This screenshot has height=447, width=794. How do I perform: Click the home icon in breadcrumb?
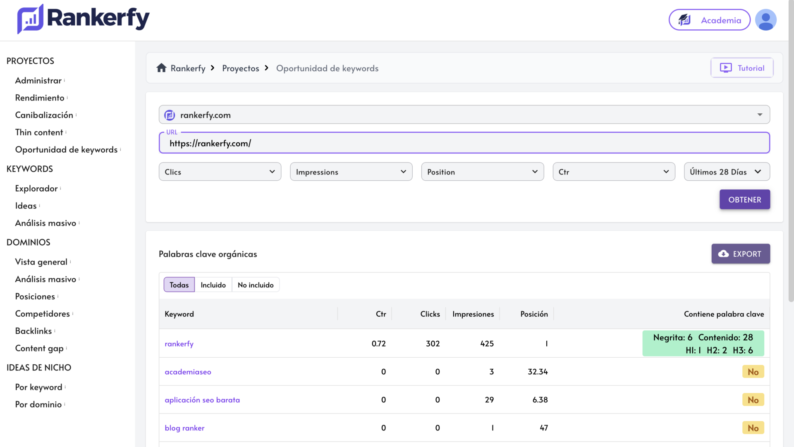161,68
